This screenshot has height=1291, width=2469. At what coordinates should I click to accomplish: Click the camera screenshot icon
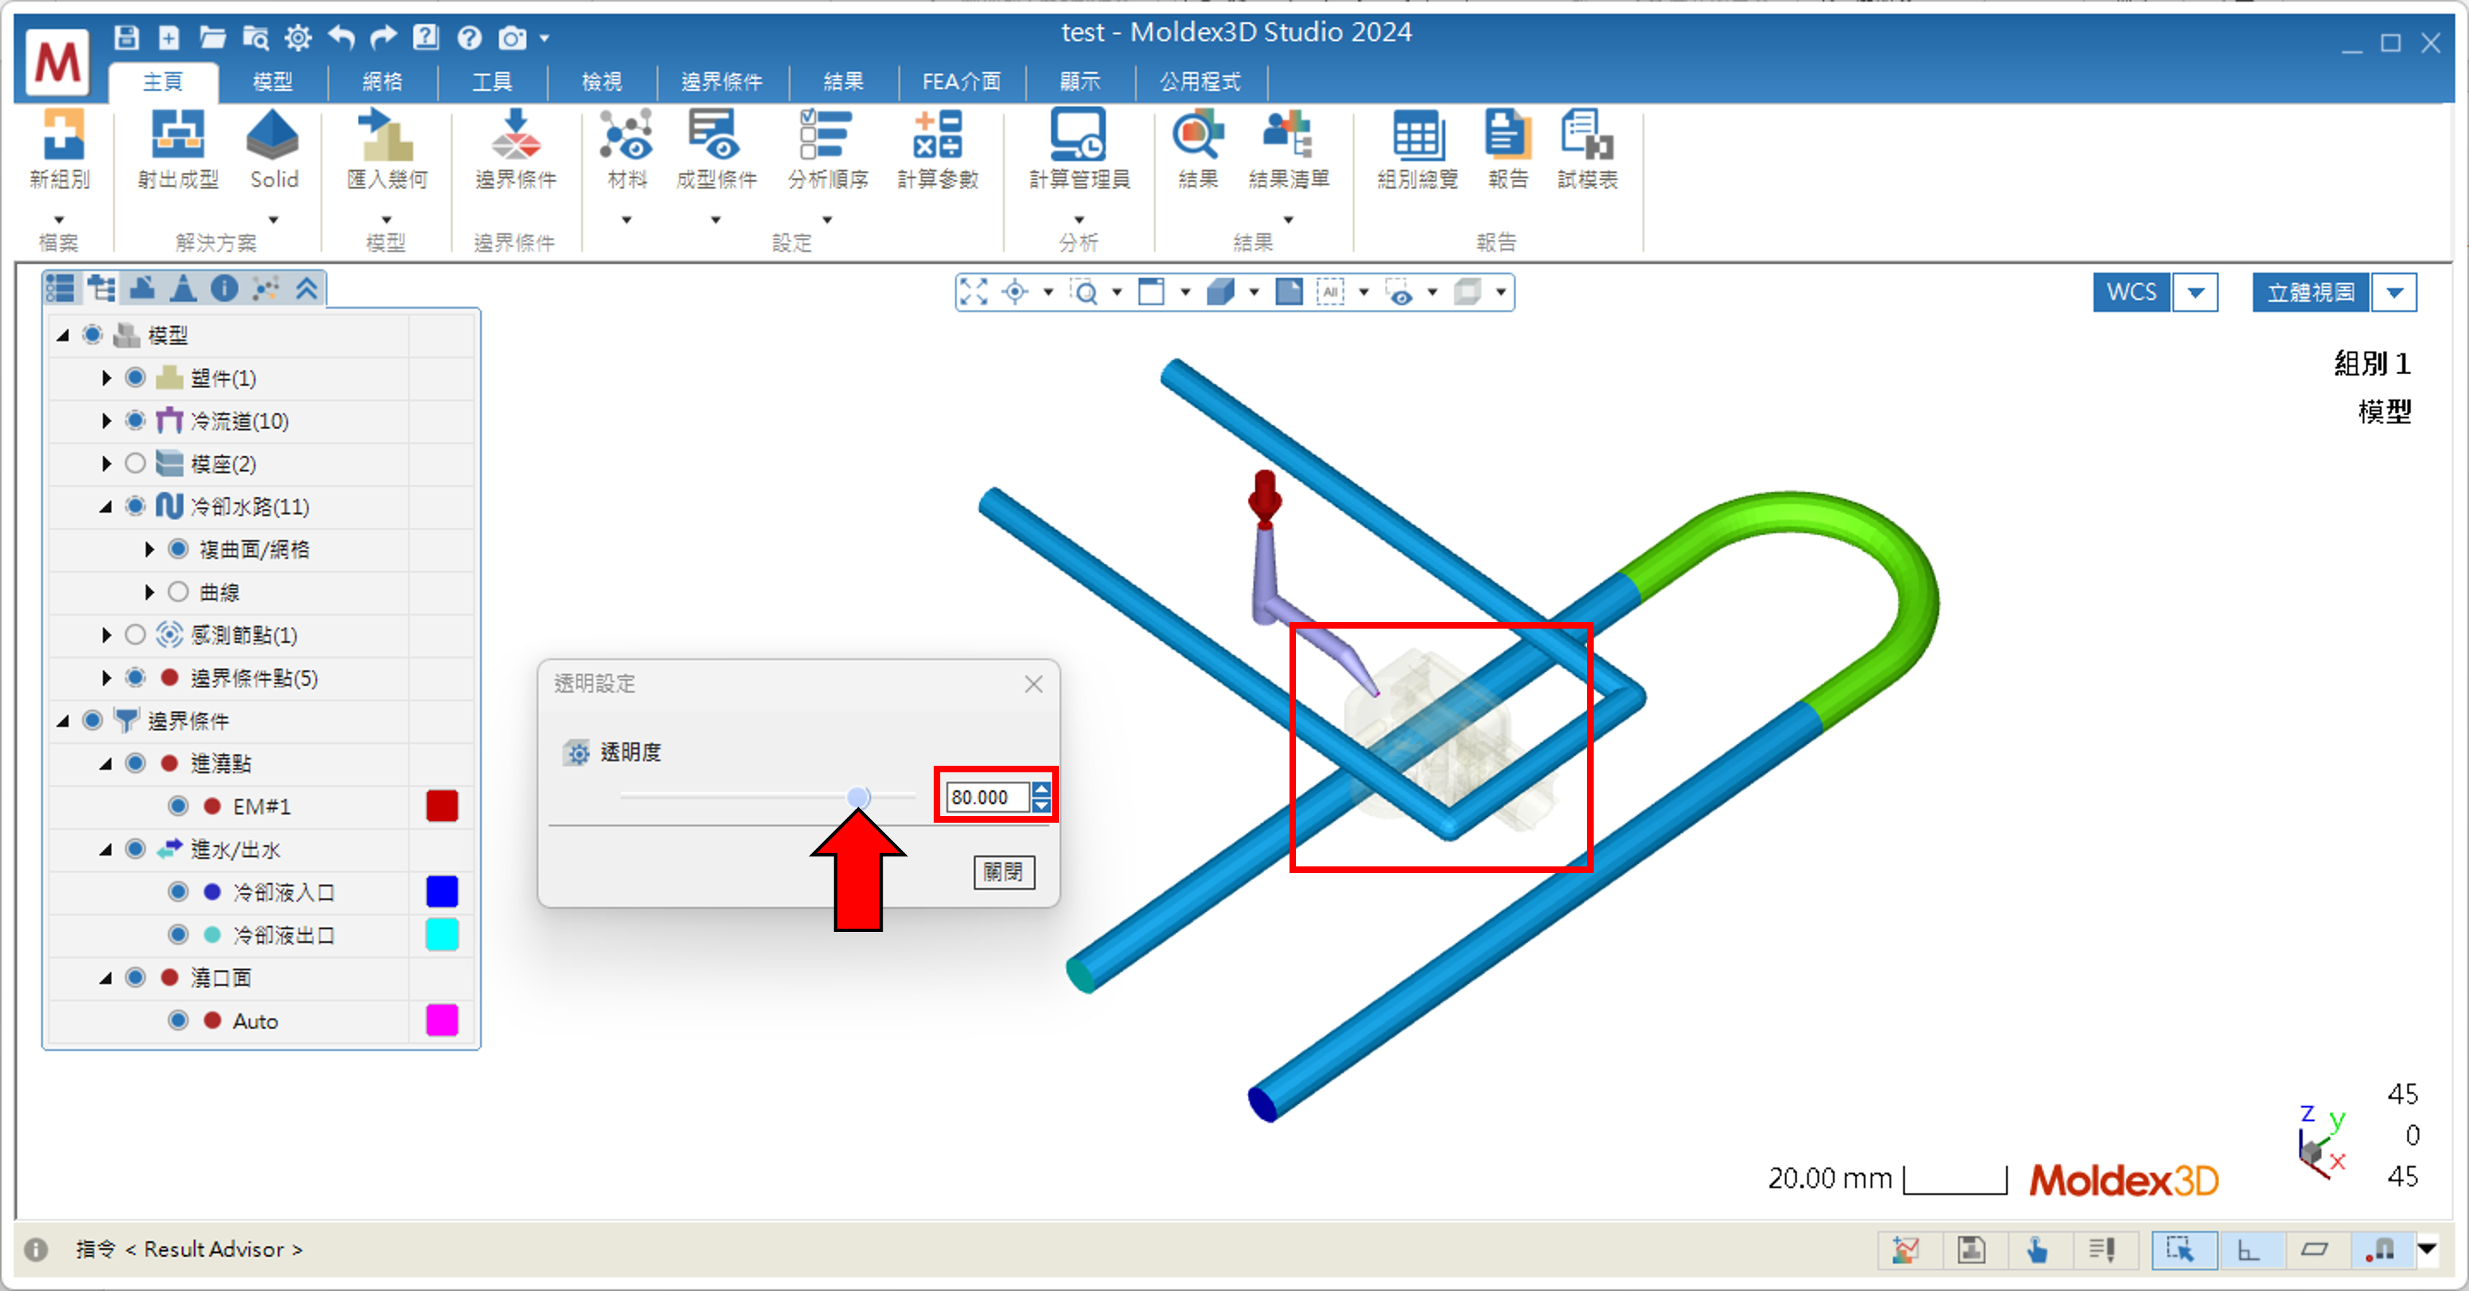coord(513,37)
